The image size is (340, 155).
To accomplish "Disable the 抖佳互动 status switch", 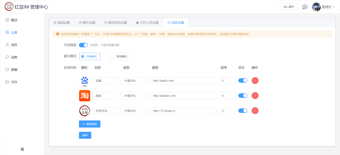I will 243,111.
